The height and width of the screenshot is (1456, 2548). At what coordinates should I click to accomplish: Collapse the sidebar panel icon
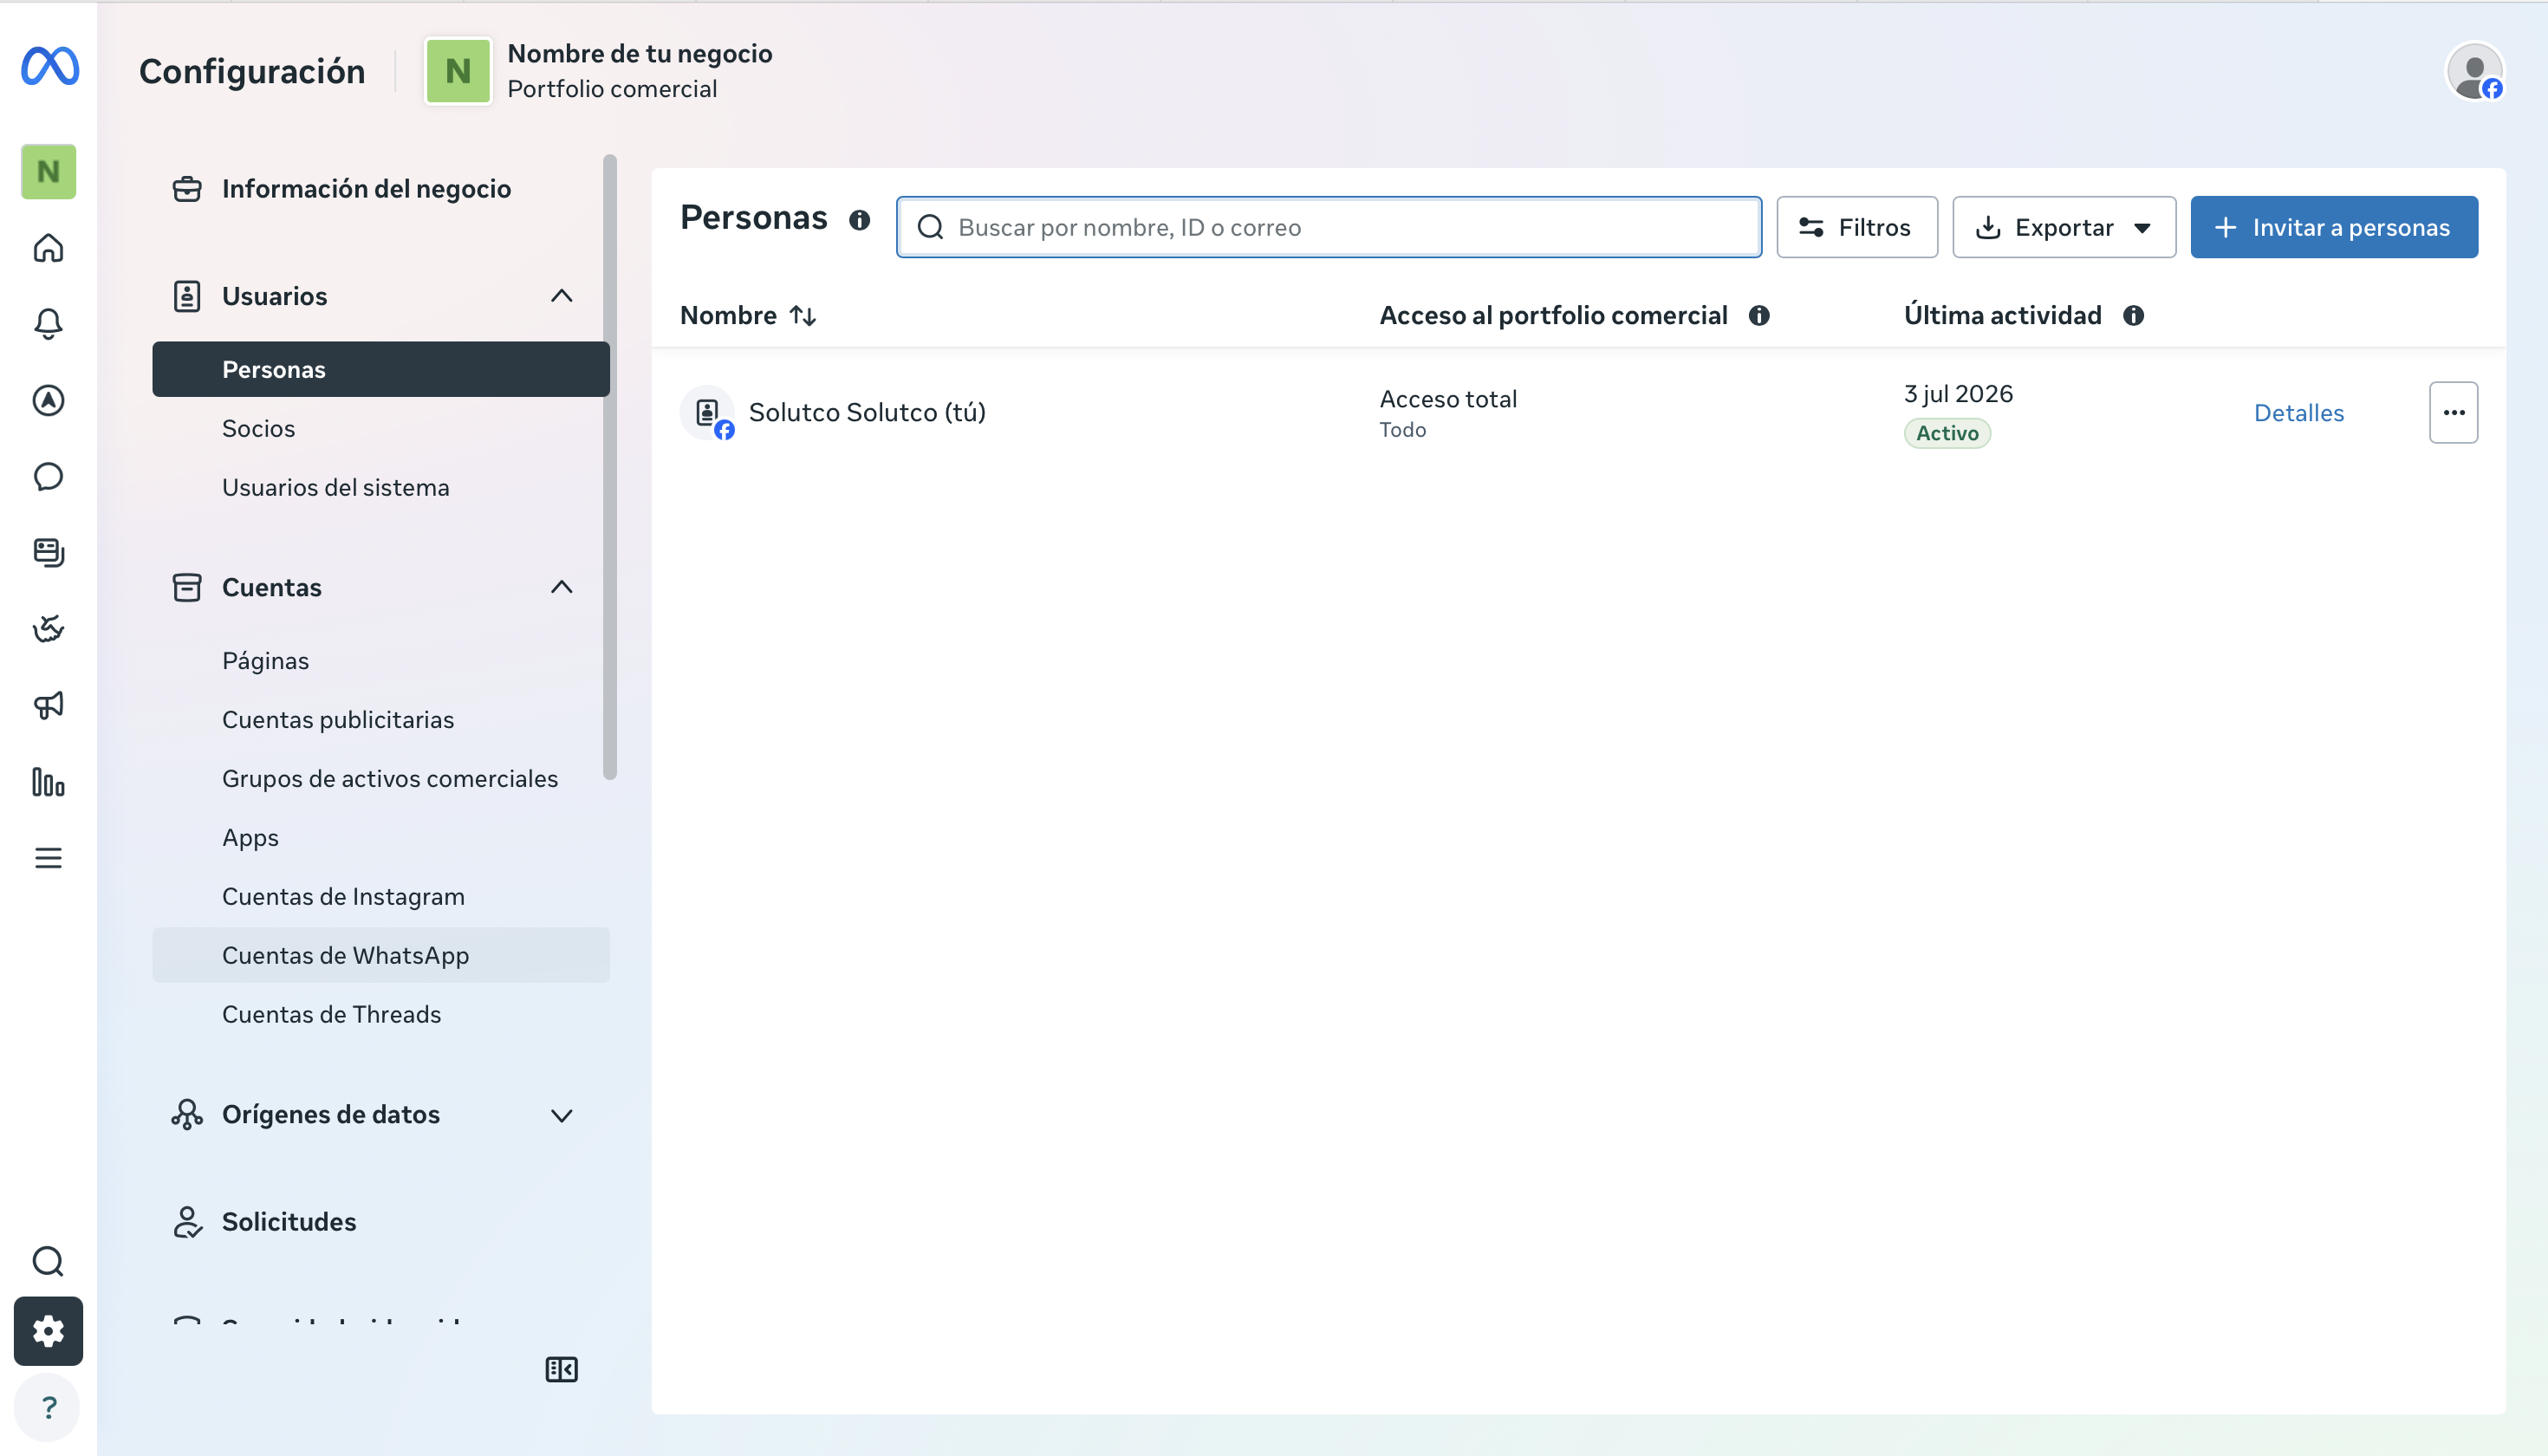pos(561,1369)
